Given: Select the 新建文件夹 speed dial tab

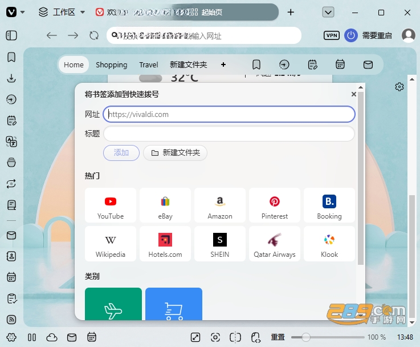Looking at the screenshot, I should click(188, 64).
